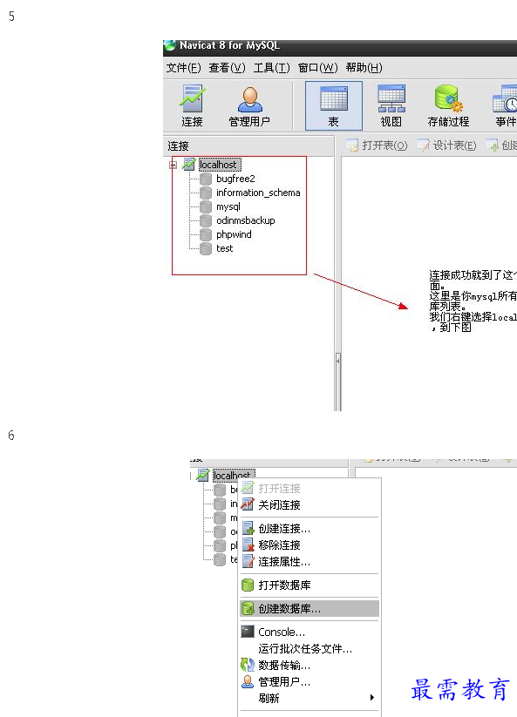The image size is (517, 717).
Task: Click the test database cylinder icon
Action: point(206,249)
